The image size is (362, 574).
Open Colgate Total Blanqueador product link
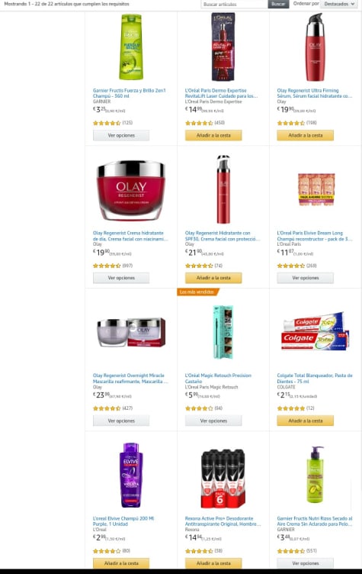tap(315, 378)
